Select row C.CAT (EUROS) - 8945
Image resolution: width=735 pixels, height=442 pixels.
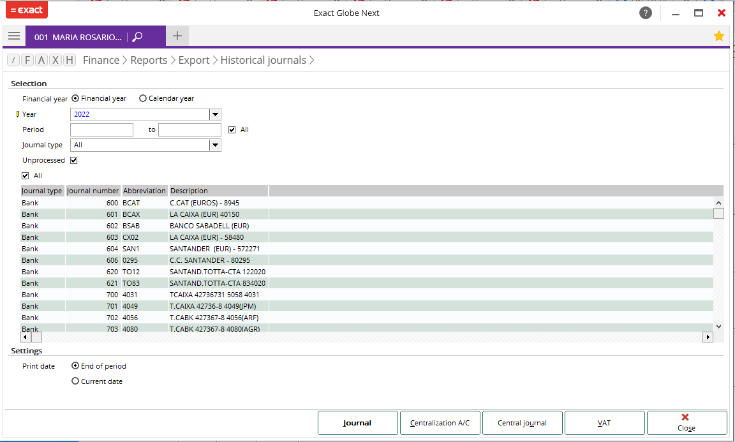[367, 203]
